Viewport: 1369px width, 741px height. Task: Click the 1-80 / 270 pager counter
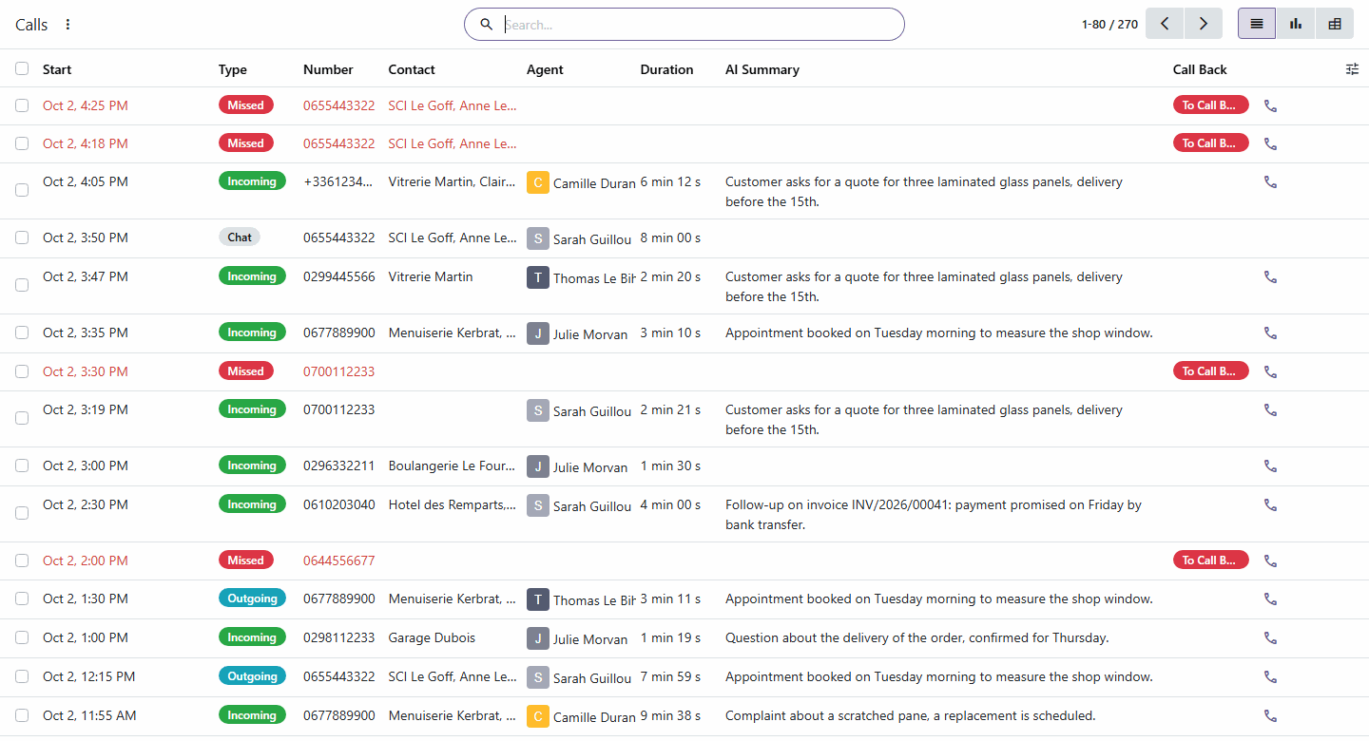(1109, 25)
